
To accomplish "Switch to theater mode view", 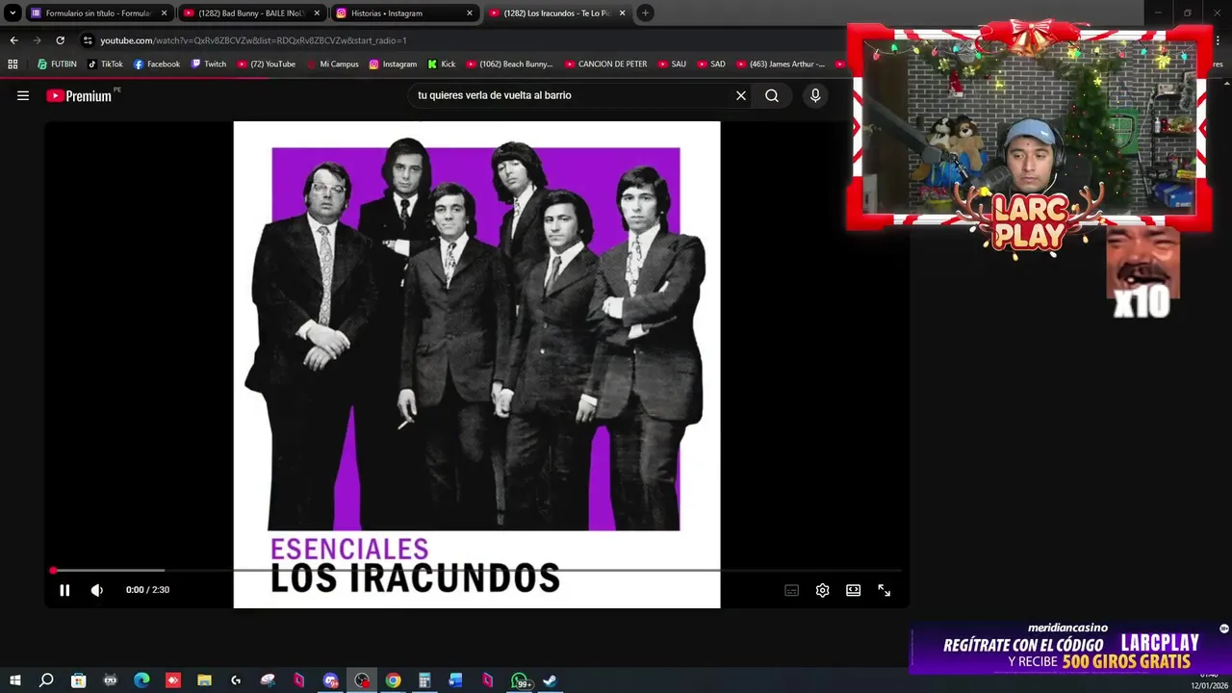I will [x=853, y=590].
